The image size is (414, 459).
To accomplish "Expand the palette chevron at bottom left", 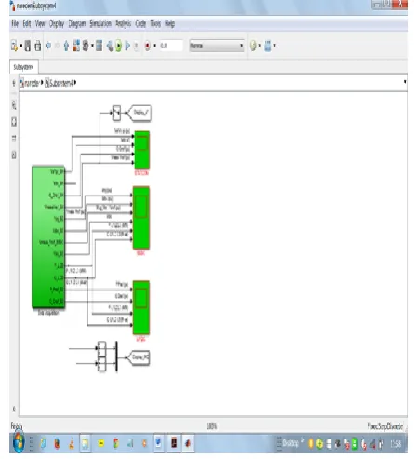I will tap(14, 409).
